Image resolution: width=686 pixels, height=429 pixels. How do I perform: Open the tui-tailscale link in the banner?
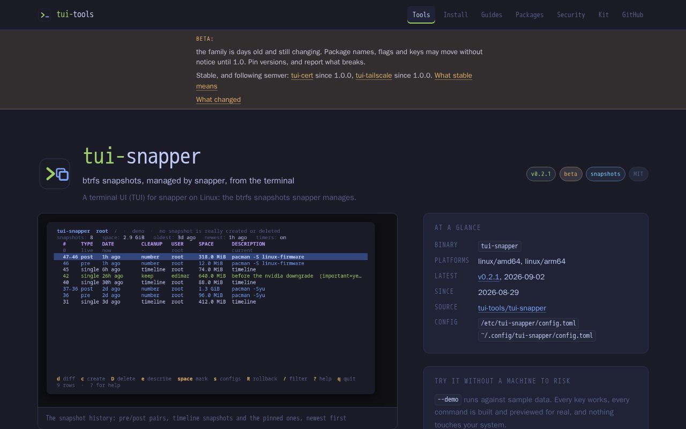[x=374, y=76]
